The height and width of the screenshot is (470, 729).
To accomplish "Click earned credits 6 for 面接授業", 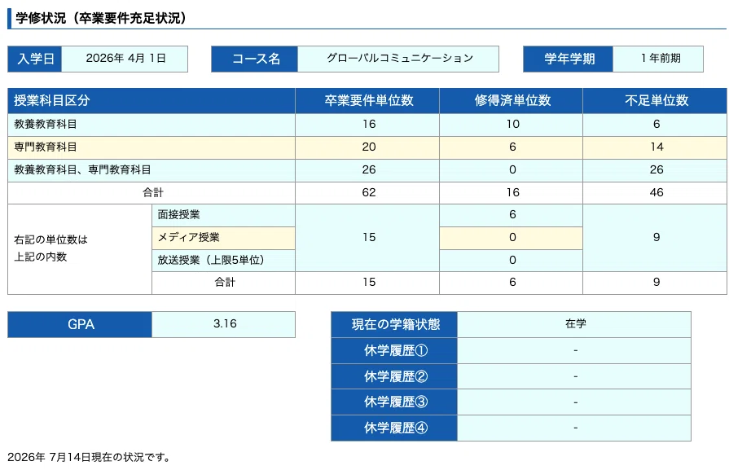I will [511, 215].
